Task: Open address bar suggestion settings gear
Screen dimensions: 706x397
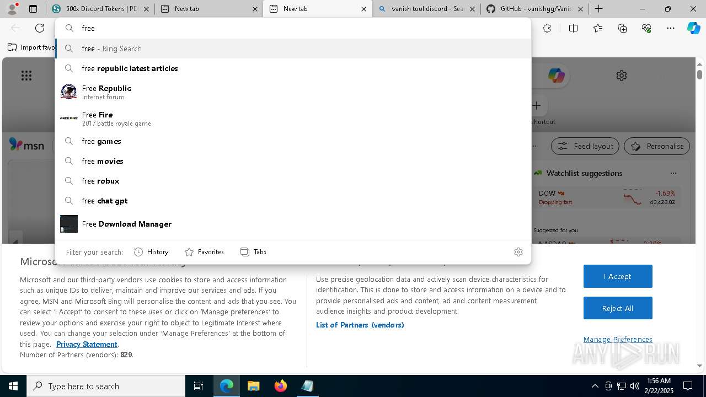Action: (x=518, y=252)
